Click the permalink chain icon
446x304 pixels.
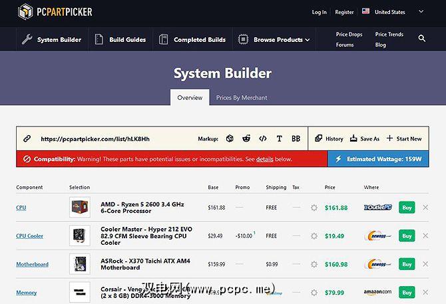coord(27,138)
